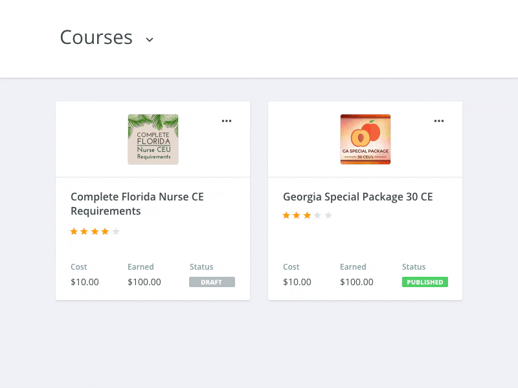Set Georgia course rating to four stars
Screen dimensions: 518x388
tap(317, 215)
